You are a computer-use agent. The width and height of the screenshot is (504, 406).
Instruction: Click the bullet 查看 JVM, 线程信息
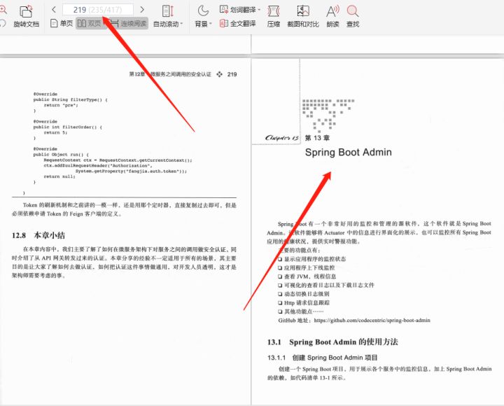coord(307,276)
